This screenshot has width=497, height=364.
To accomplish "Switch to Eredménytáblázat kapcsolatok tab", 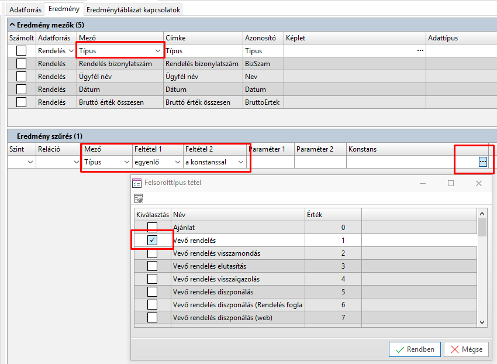I will point(133,10).
